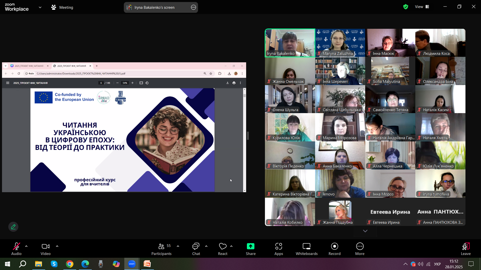Open the Chat panel

[196, 249]
